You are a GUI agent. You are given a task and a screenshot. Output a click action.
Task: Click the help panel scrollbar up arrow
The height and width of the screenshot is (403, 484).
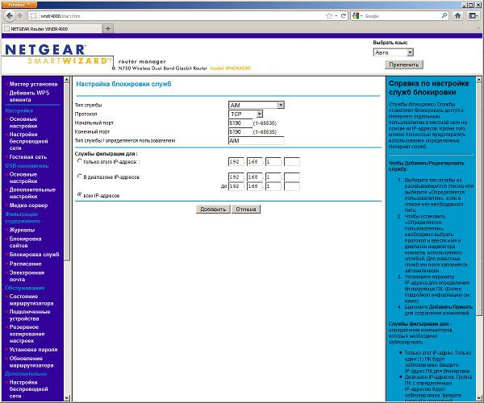coord(478,80)
